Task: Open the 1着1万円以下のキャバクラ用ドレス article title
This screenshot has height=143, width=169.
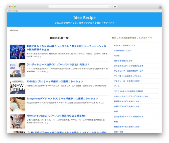Action: click(67, 132)
